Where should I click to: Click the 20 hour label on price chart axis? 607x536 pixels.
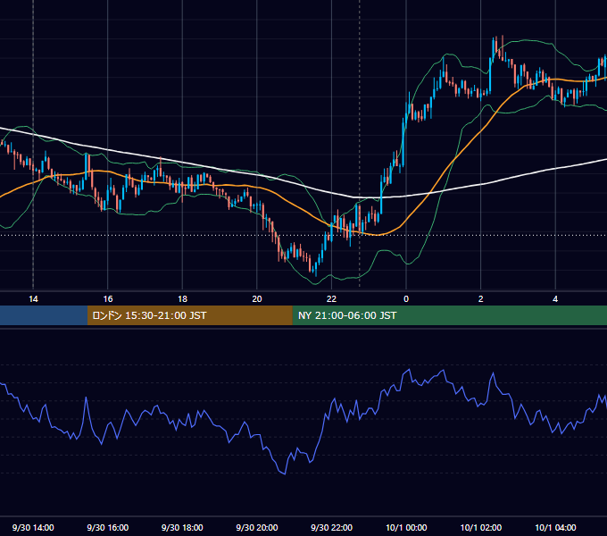(257, 299)
